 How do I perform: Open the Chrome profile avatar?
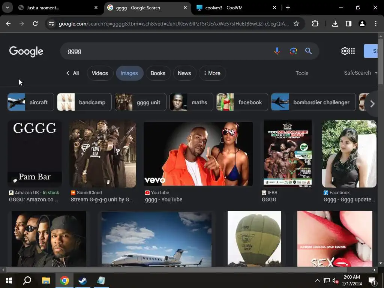point(362,24)
